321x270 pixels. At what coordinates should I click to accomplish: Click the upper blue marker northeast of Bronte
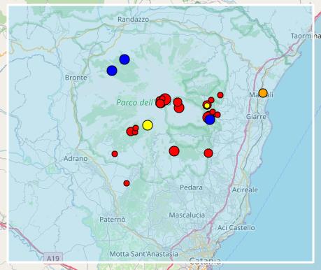pyautogui.click(x=124, y=59)
